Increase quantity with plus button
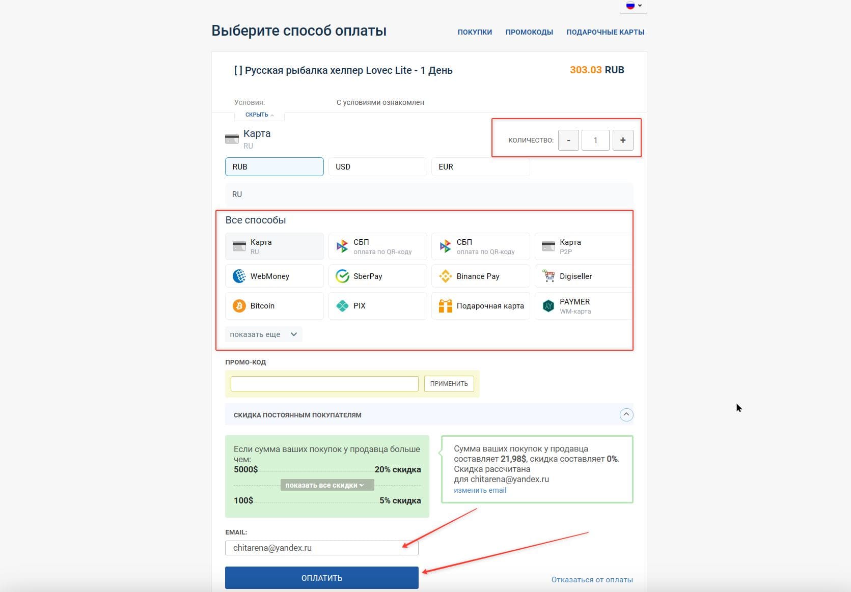Image resolution: width=851 pixels, height=592 pixels. pyautogui.click(x=623, y=140)
